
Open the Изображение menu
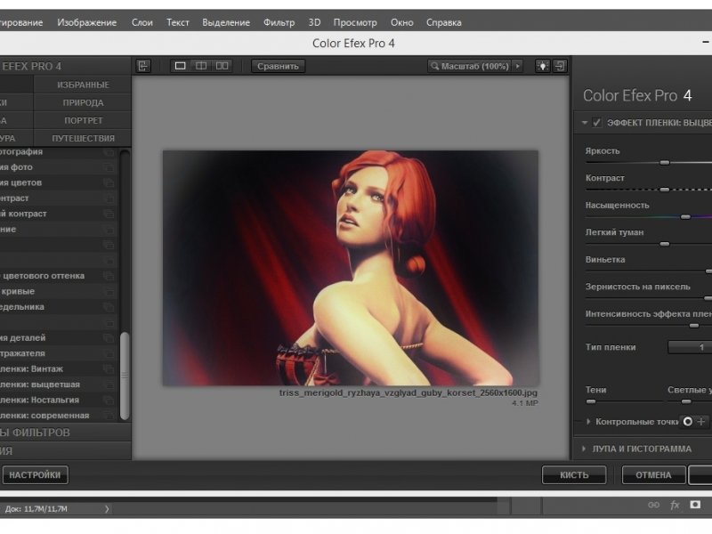(86, 22)
